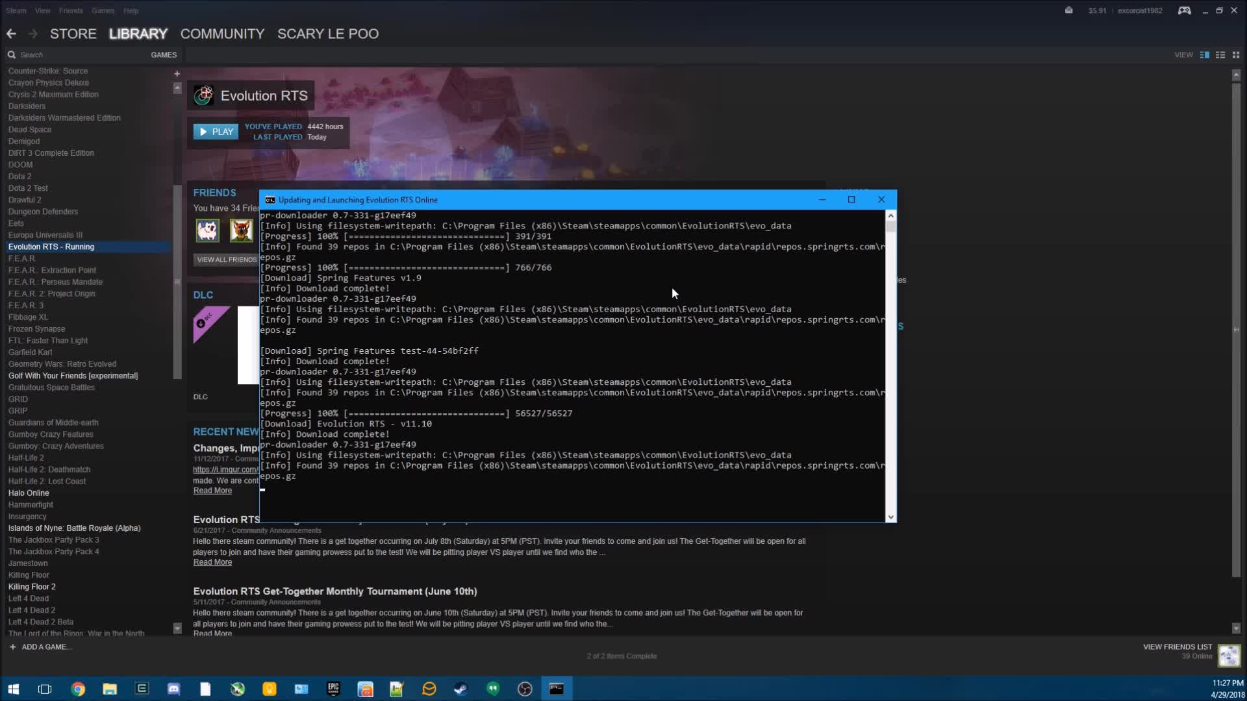Image resolution: width=1247 pixels, height=701 pixels.
Task: Open the GAMES filter dropdown
Action: 163,55
